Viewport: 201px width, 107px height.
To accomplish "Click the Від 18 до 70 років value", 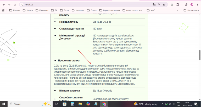I will pyautogui.click(x=102, y=91).
